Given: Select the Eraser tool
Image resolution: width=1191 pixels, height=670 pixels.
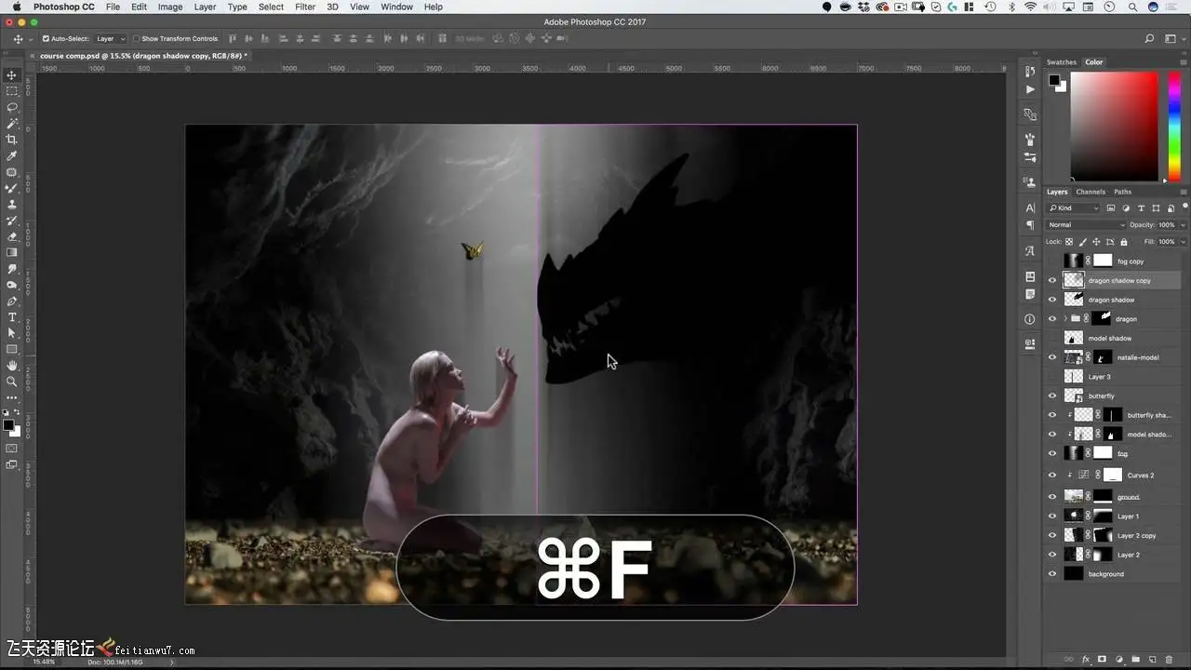Looking at the screenshot, I should (12, 236).
